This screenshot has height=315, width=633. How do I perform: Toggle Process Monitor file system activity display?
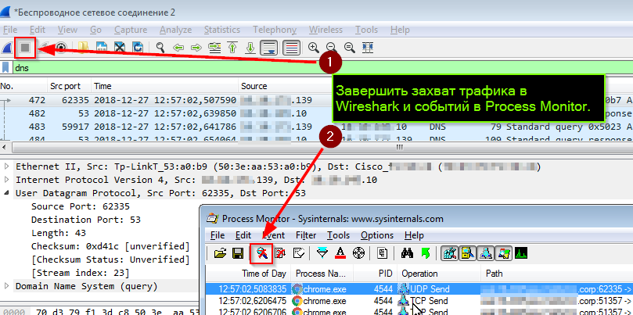pos(467,253)
